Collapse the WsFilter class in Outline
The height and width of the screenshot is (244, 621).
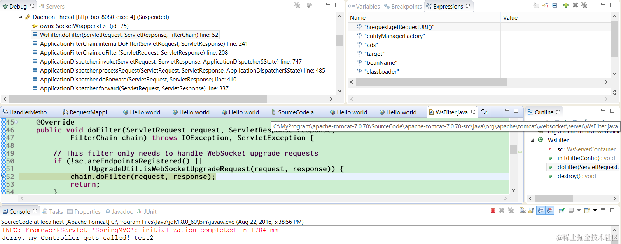coord(532,140)
